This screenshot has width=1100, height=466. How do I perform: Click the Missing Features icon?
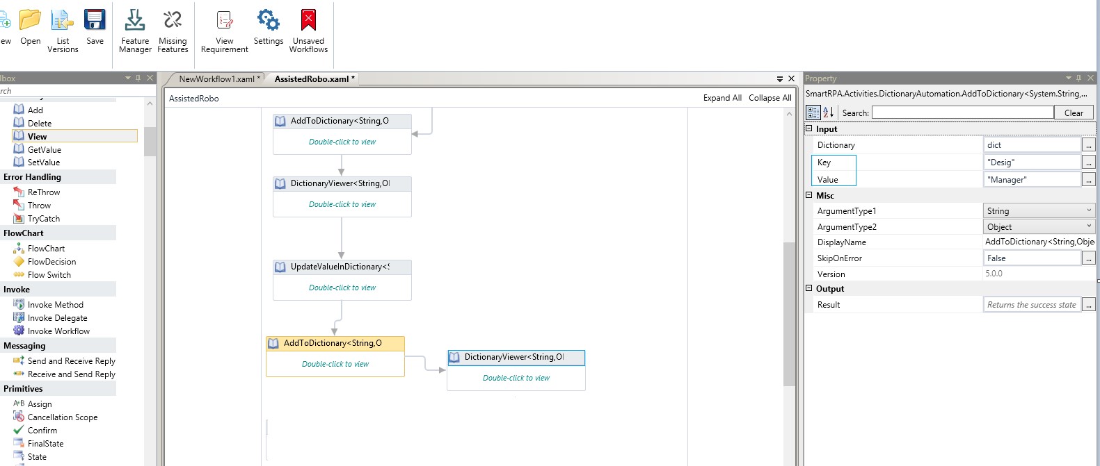tap(173, 31)
